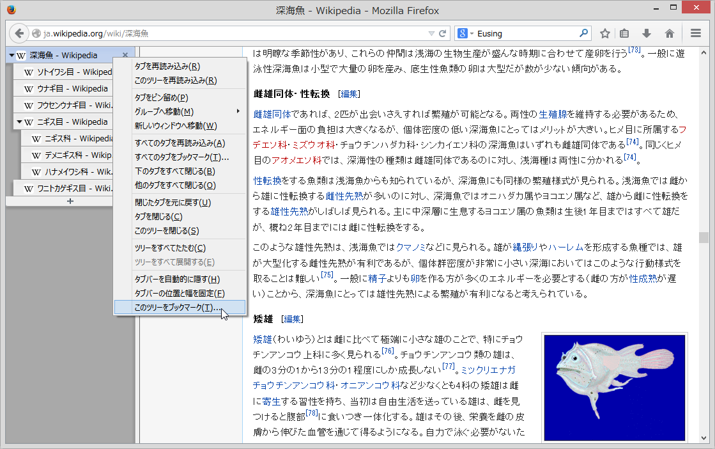This screenshot has height=449, width=715.
Task: Show bookmarks list icon
Action: point(624,33)
